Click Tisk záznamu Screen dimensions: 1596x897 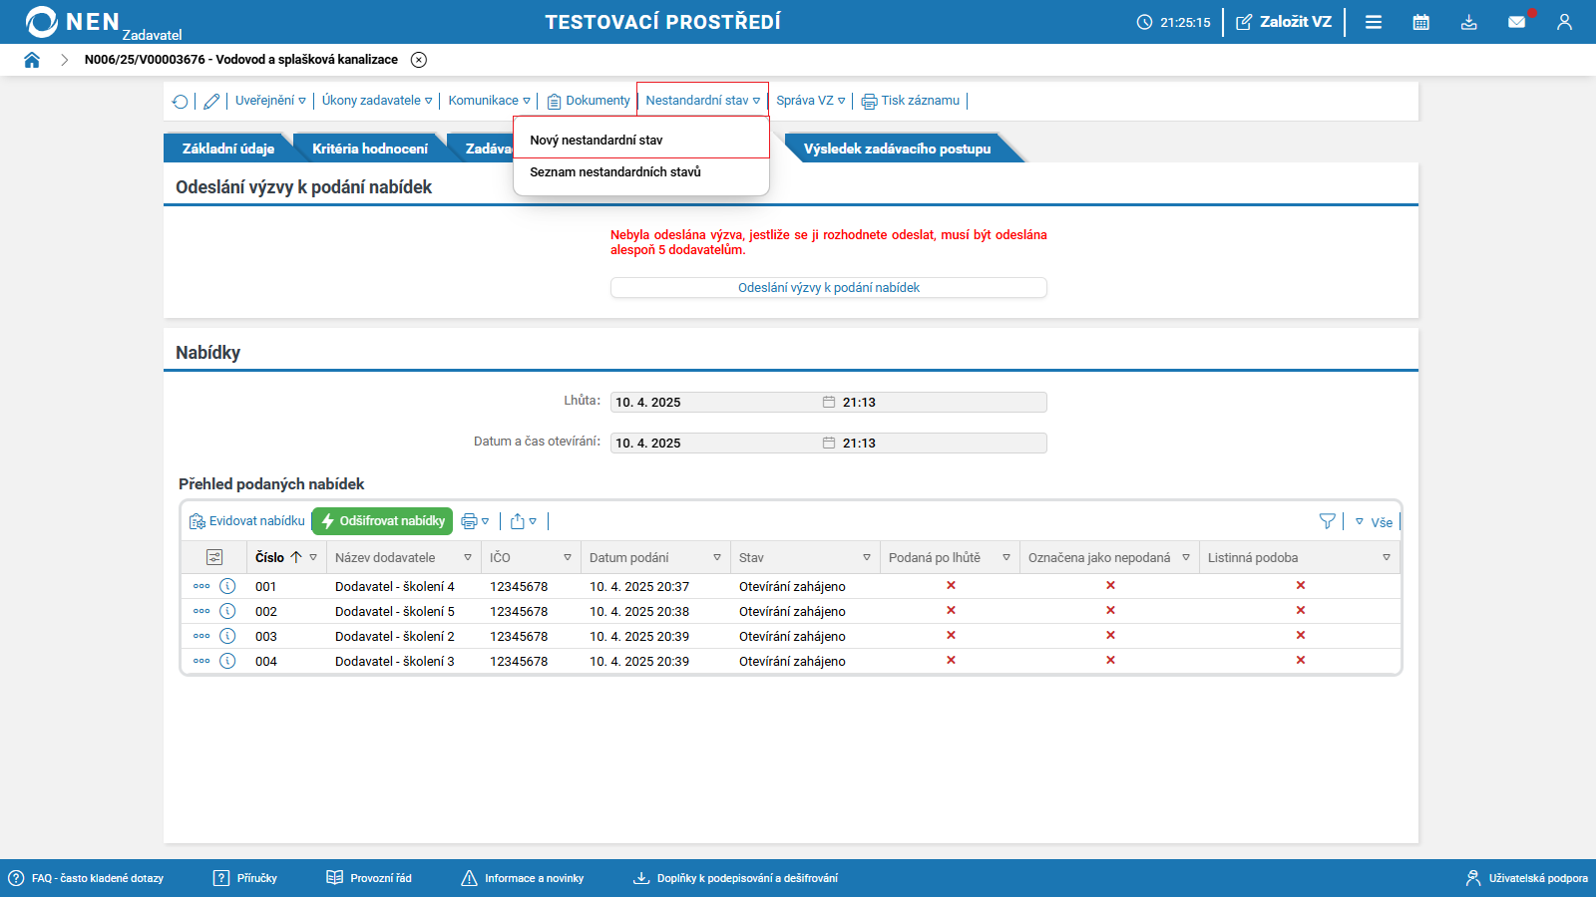pos(911,101)
